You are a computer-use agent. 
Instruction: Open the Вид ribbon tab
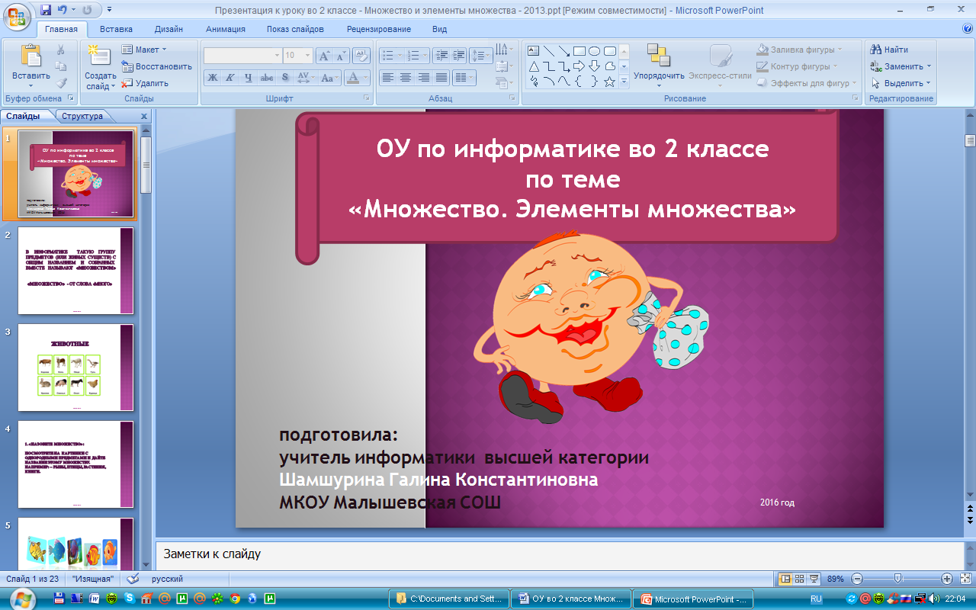[440, 29]
